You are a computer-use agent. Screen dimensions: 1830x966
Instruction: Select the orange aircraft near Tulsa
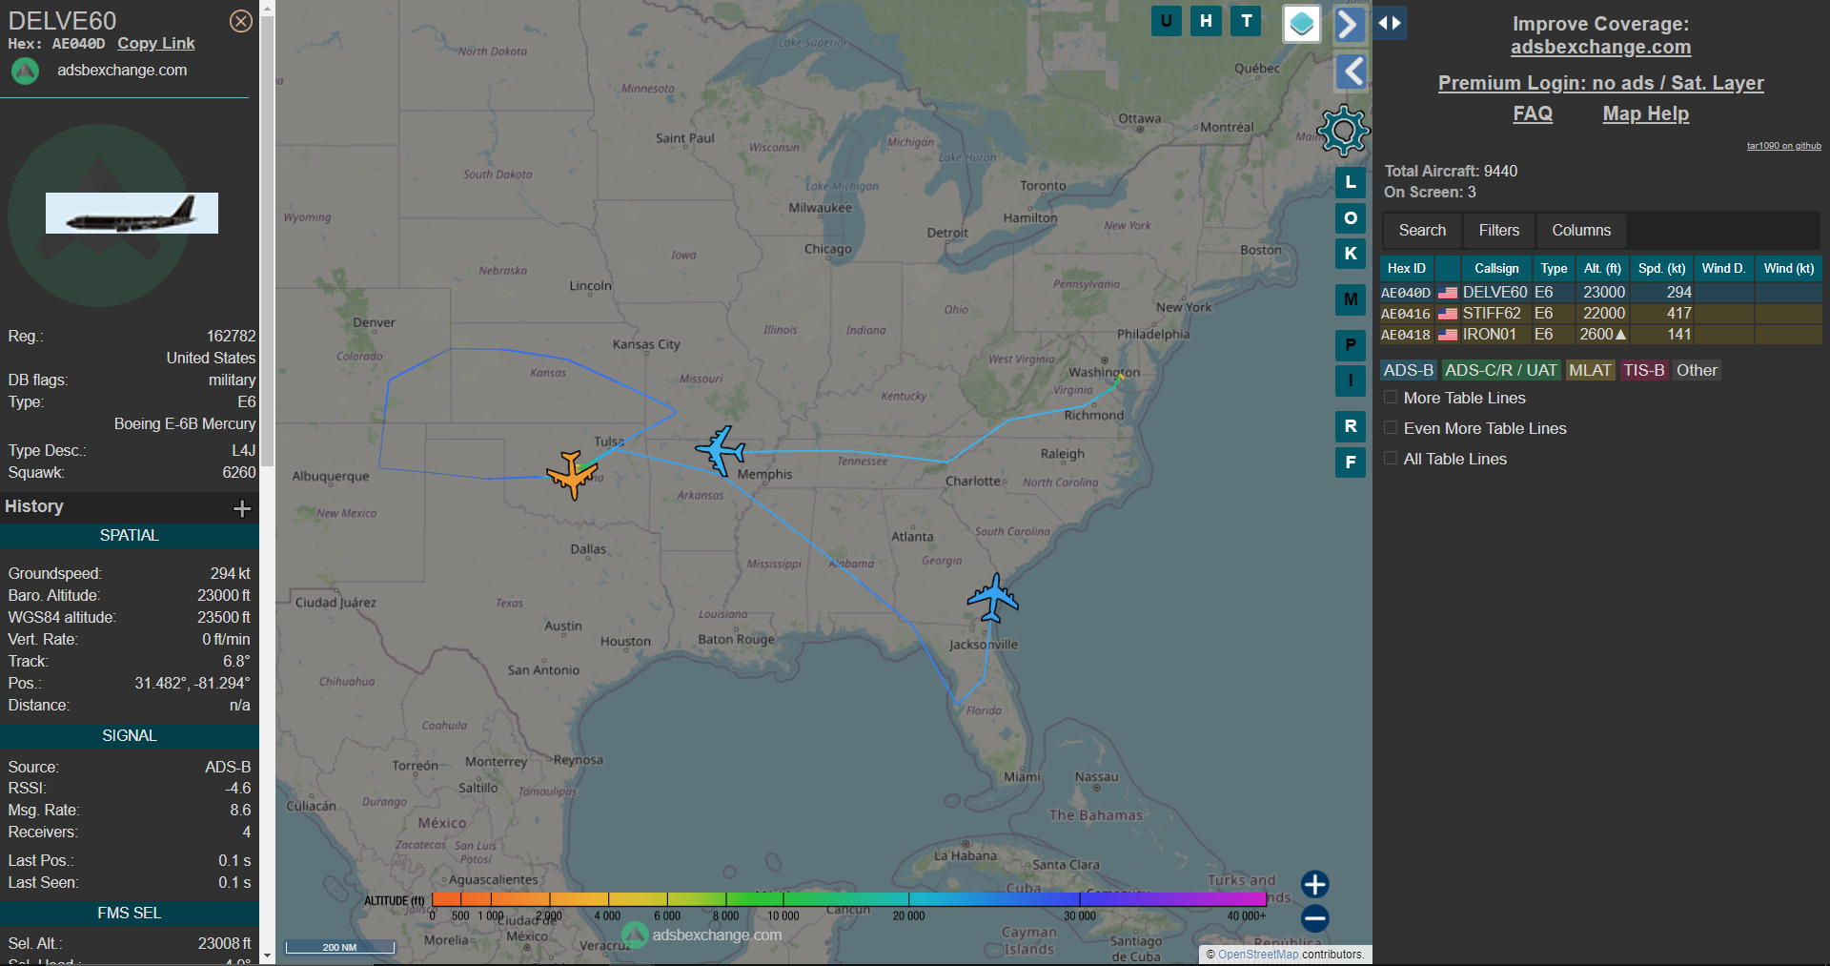(572, 475)
